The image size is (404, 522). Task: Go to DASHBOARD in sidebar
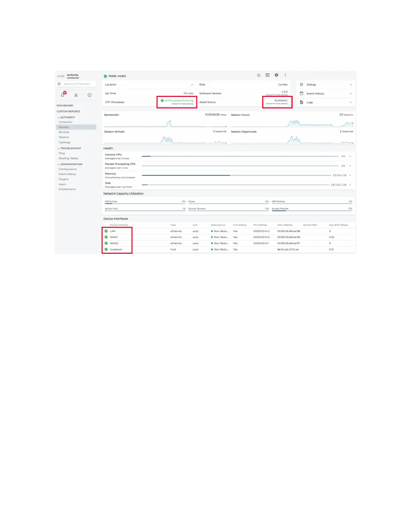65,105
